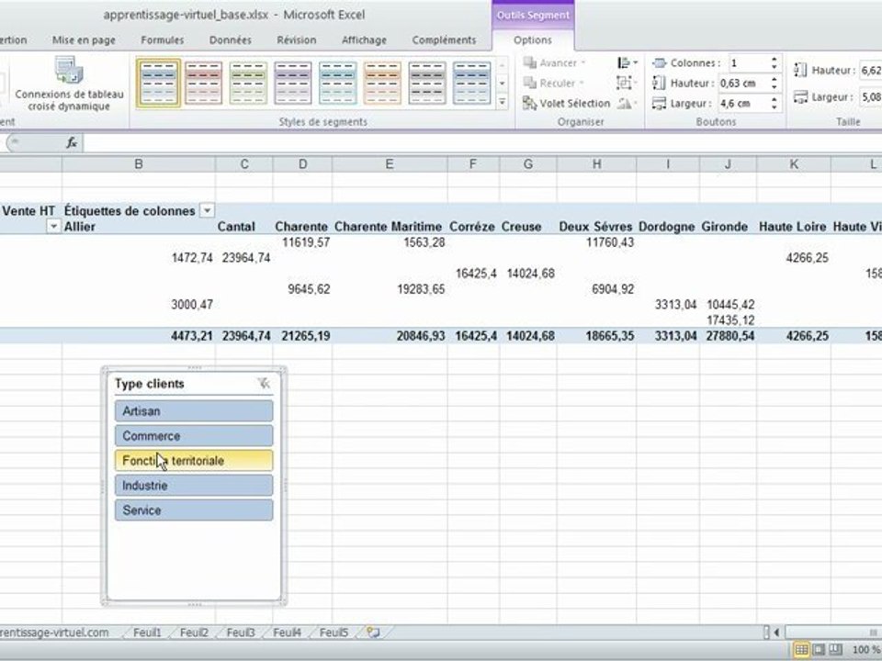Click the button Largeur 4,6 cm field
The image size is (882, 661).
pyautogui.click(x=742, y=104)
